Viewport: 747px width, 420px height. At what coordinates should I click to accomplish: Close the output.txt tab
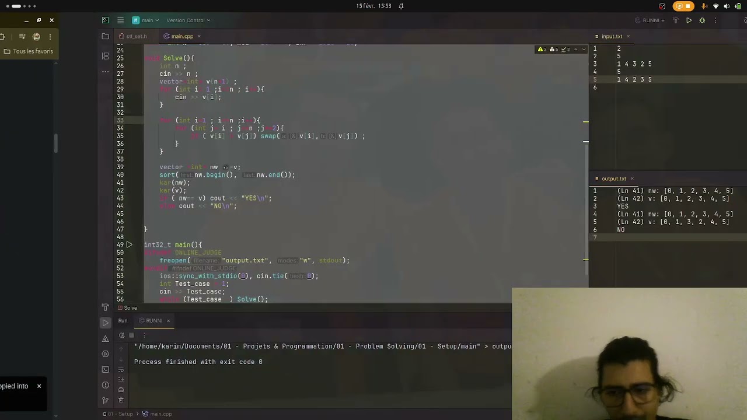pyautogui.click(x=631, y=178)
